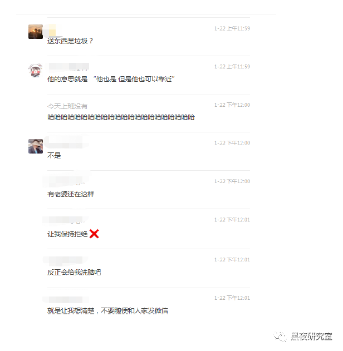
Task: Click the sender name 今天上班没有
Action: click(x=67, y=106)
